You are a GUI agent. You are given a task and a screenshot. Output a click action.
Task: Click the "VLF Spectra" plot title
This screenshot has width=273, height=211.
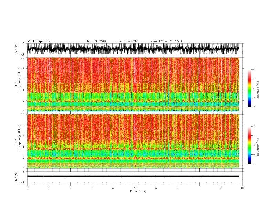click(x=39, y=41)
